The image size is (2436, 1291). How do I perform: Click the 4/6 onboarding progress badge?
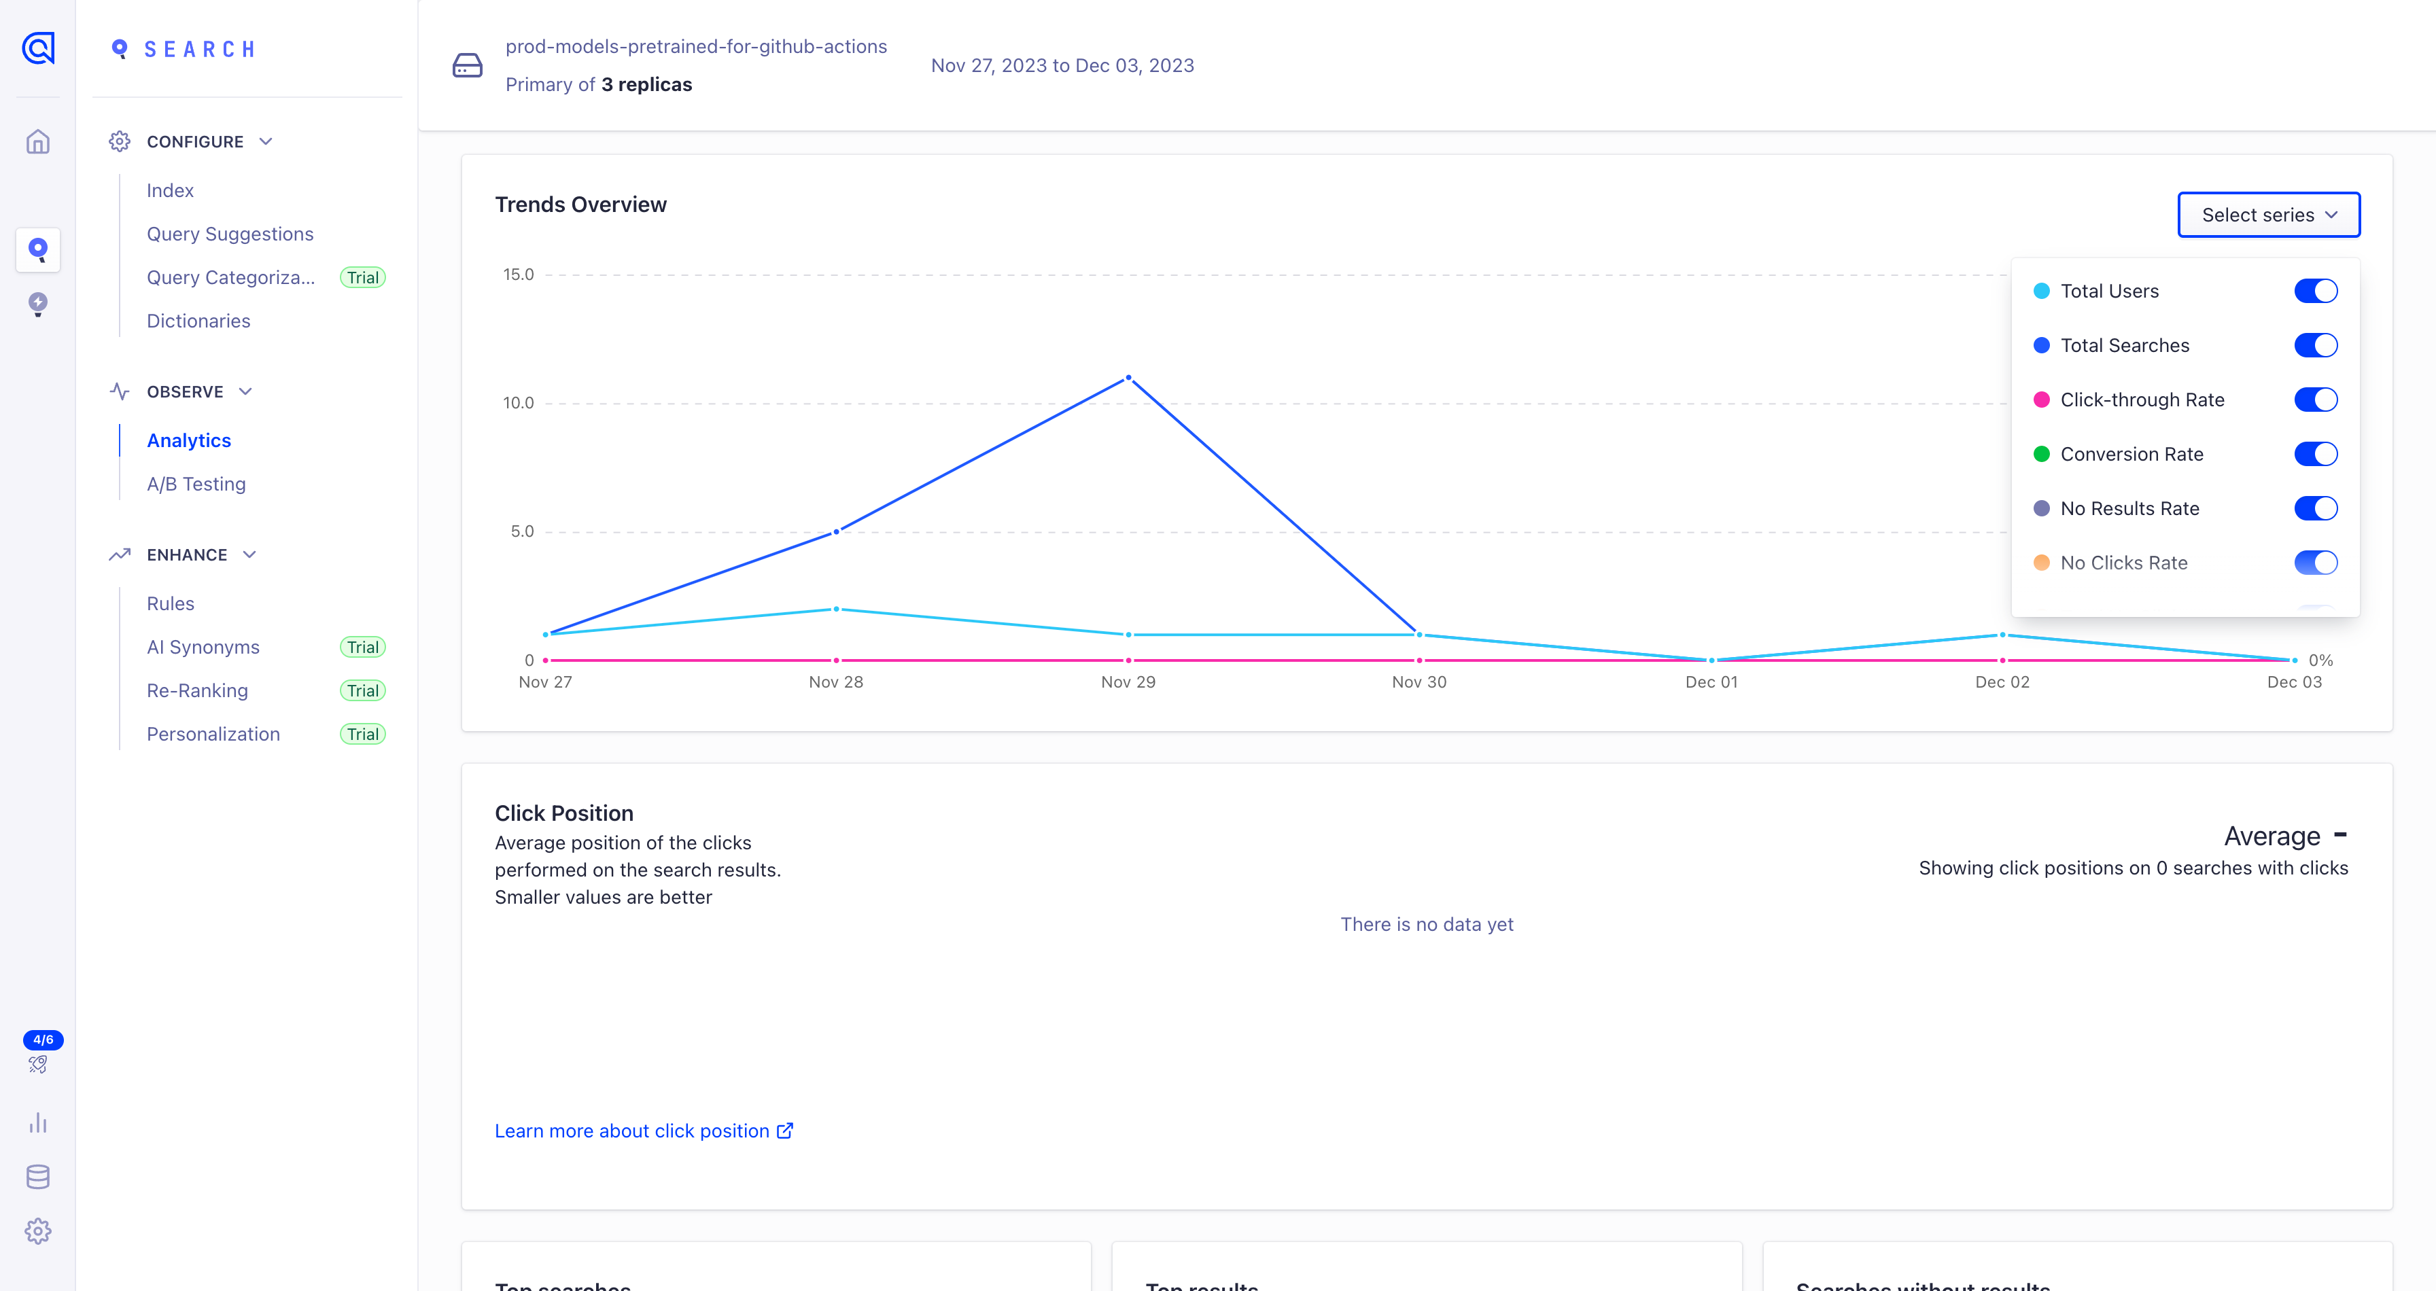[43, 1039]
